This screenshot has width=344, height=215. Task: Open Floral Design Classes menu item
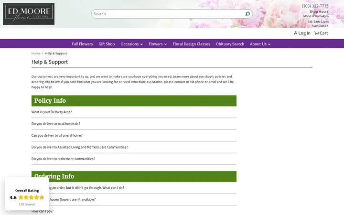tap(191, 44)
